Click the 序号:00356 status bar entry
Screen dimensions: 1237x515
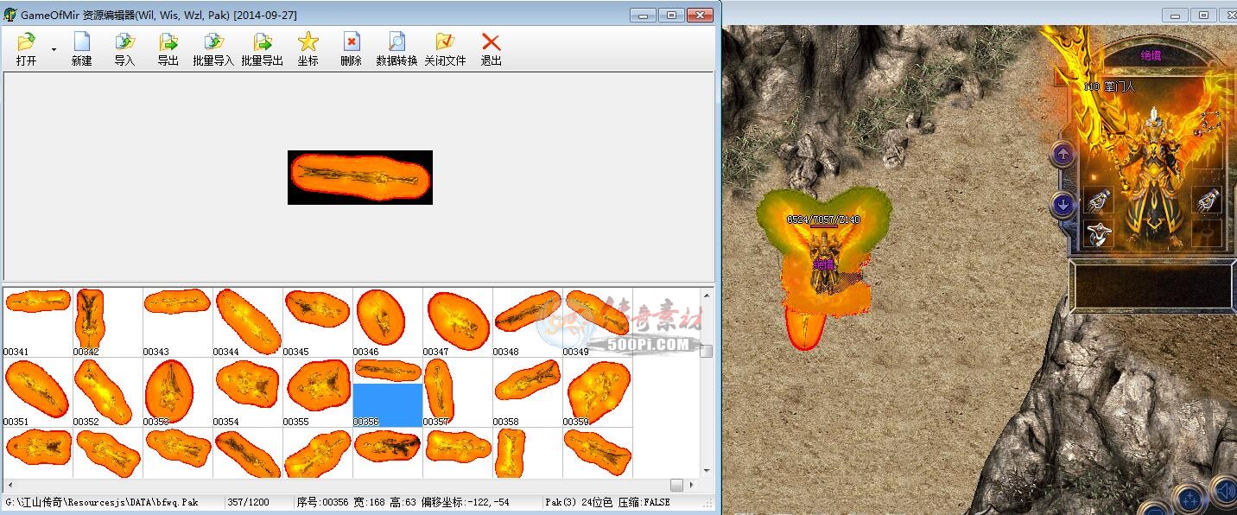(322, 502)
